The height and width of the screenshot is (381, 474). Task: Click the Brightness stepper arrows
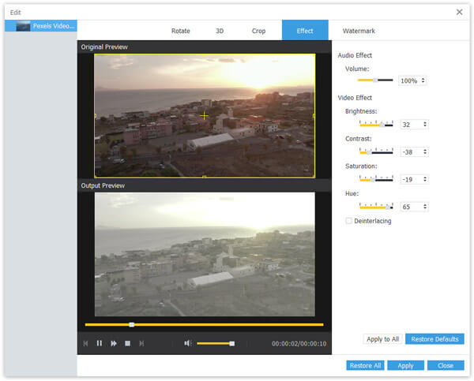(x=425, y=124)
